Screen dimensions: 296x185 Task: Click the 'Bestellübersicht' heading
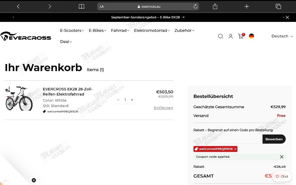[213, 96]
